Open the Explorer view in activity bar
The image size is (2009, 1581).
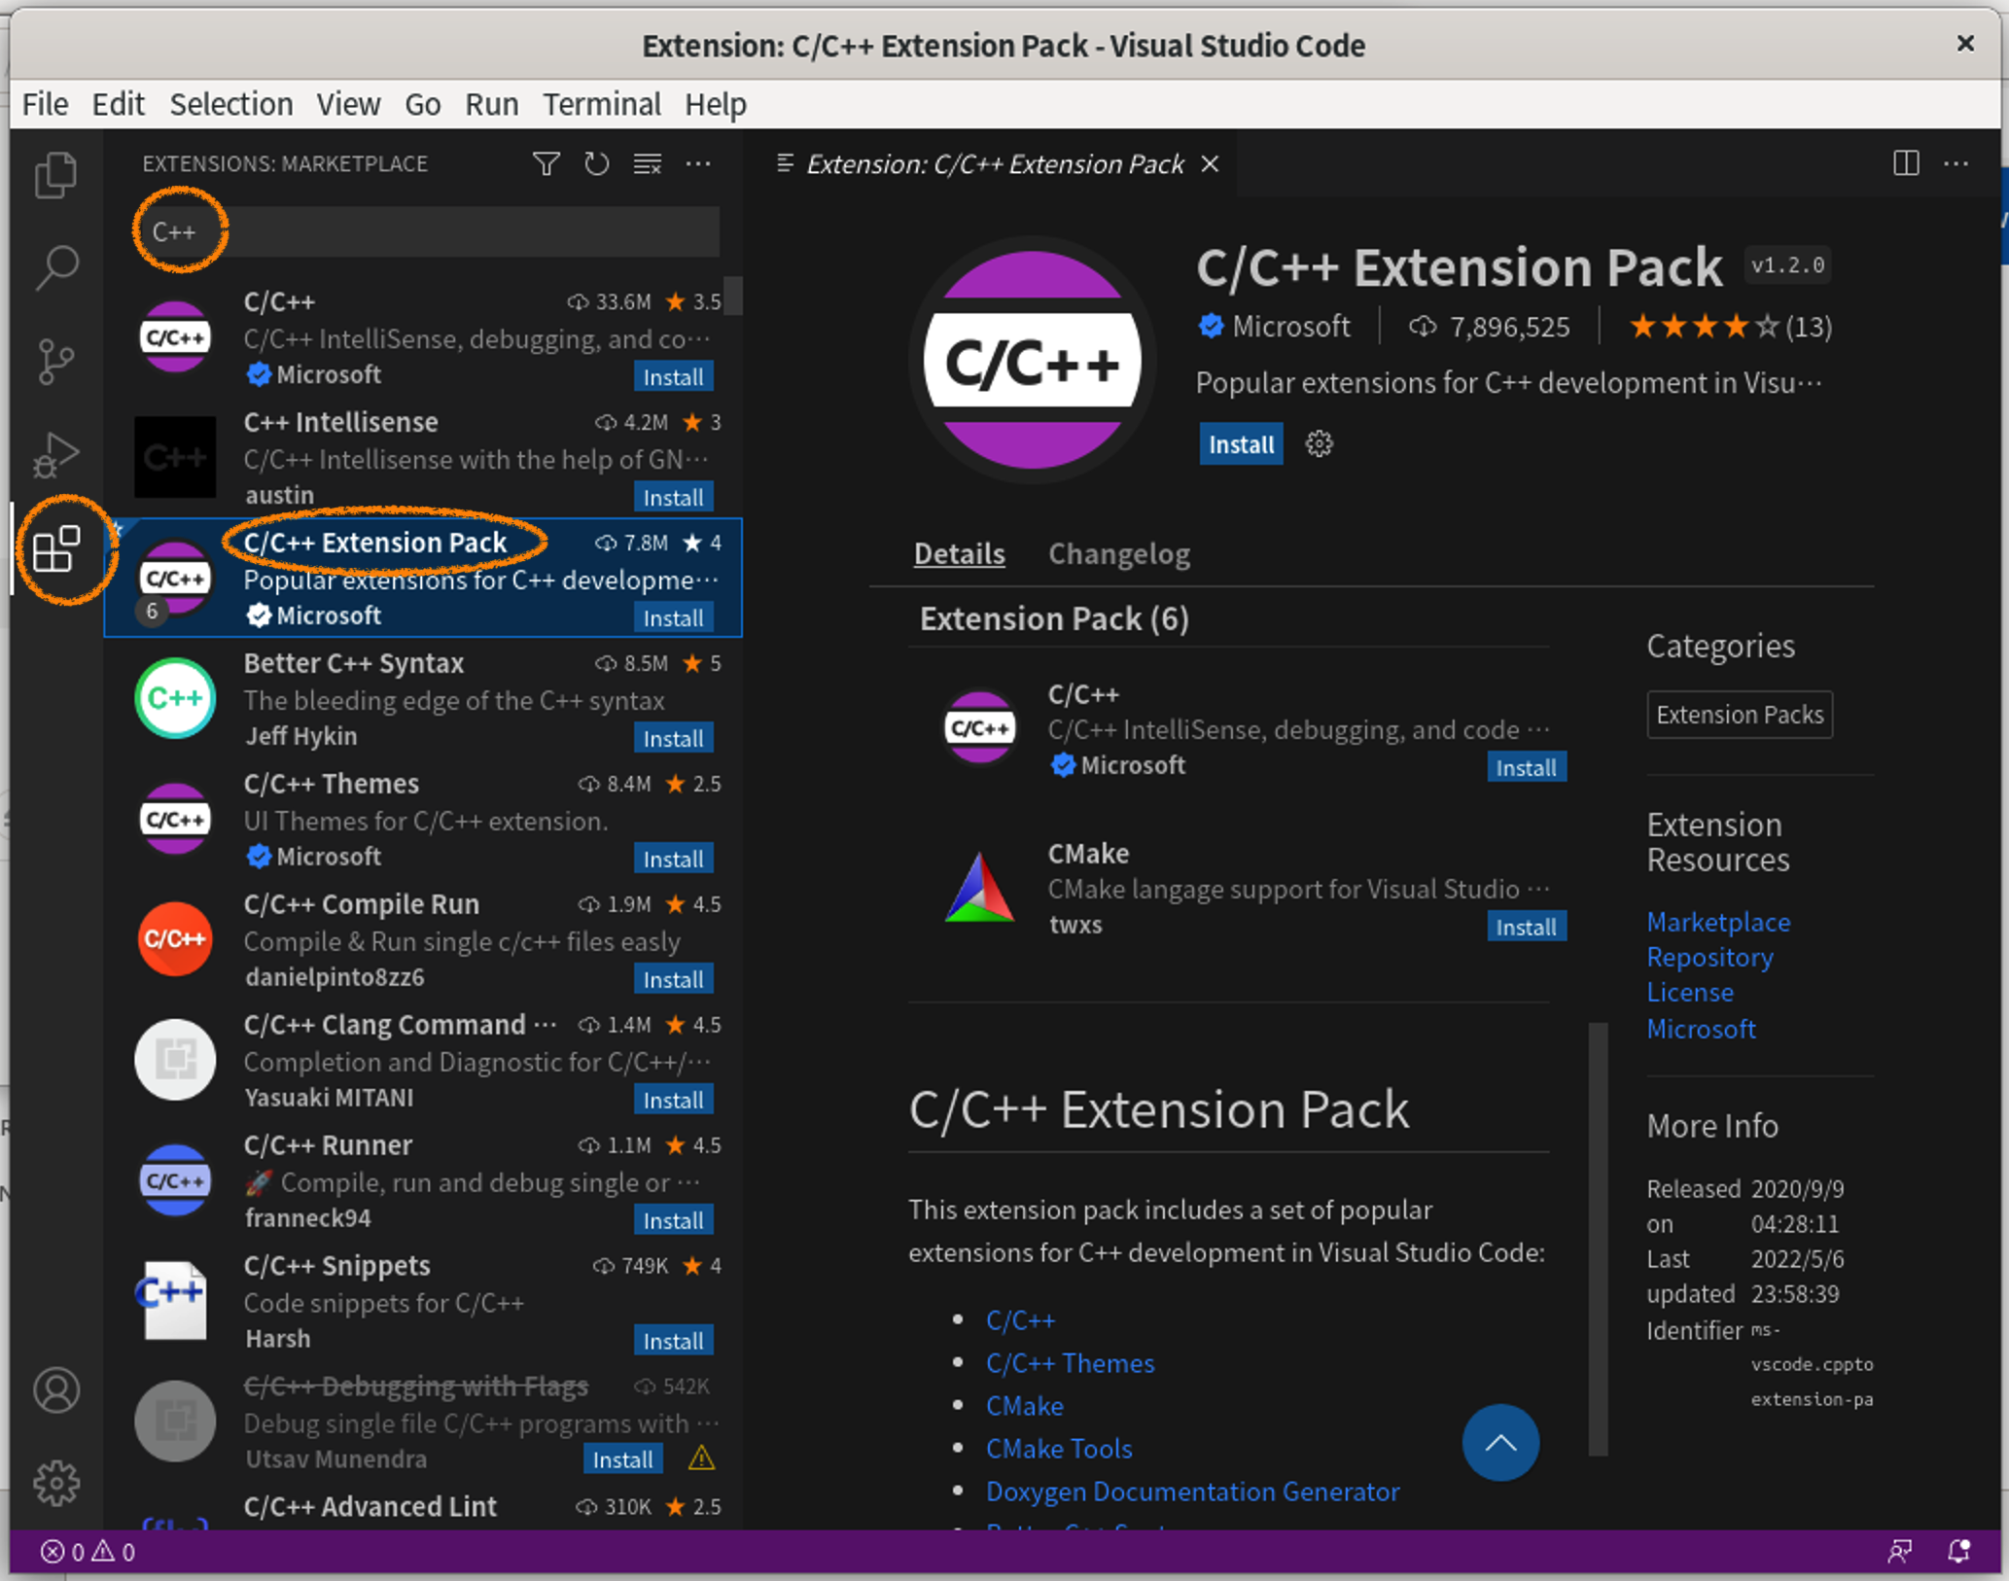[x=55, y=175]
